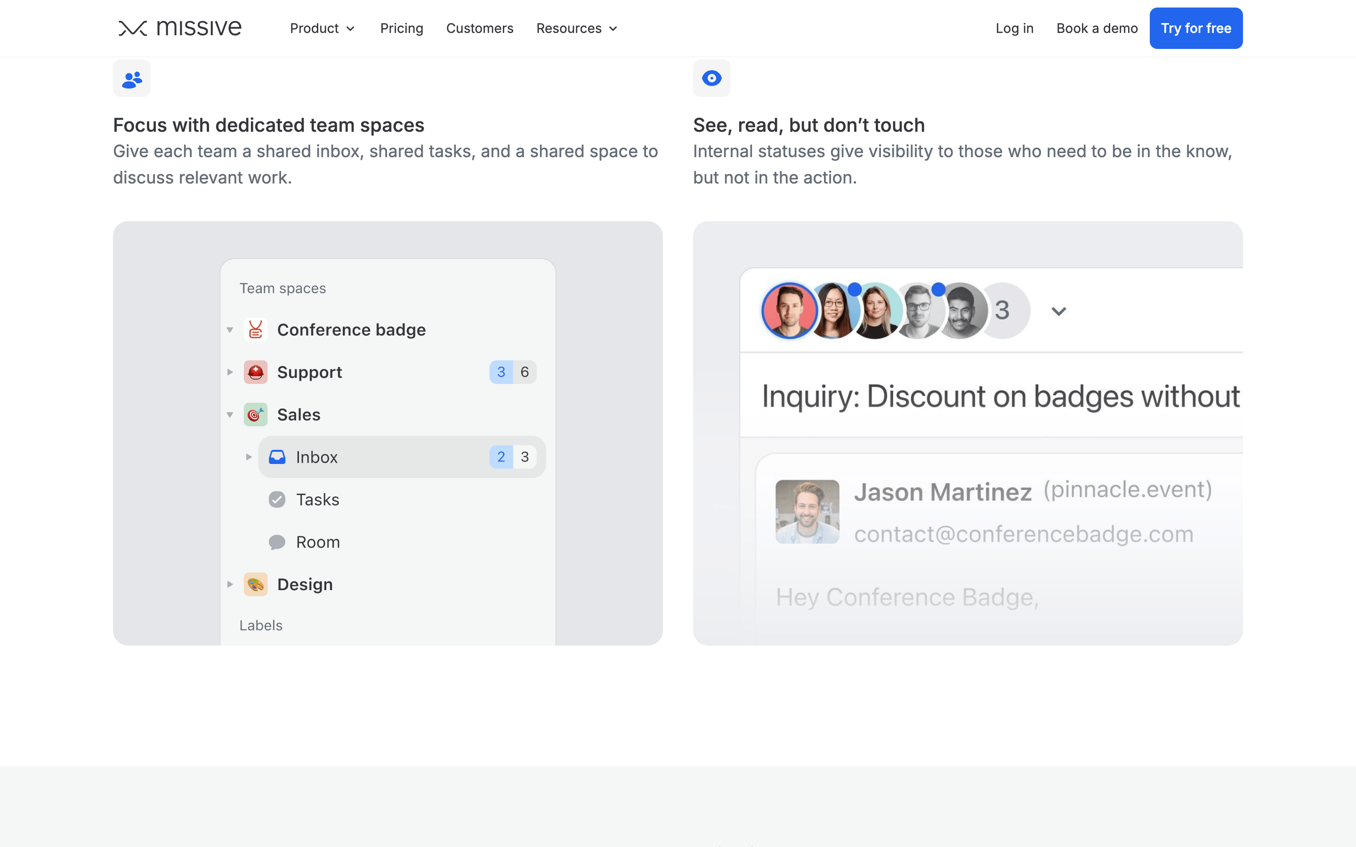Viewport: 1356px width, 847px height.
Task: Click the Missive logo
Action: tap(180, 28)
